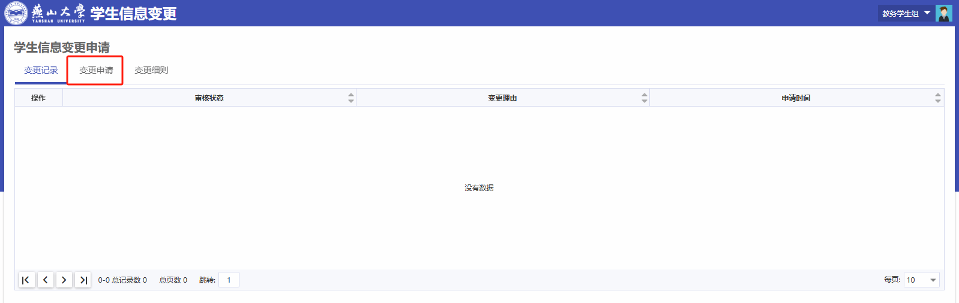Viewport: 959px width, 303px height.
Task: Go to the next page arrow
Action: point(64,280)
